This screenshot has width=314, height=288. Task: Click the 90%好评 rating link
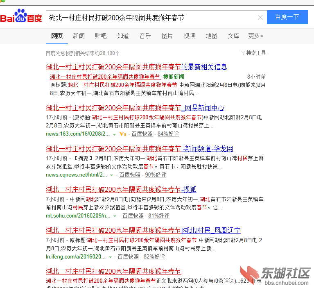[156, 175]
